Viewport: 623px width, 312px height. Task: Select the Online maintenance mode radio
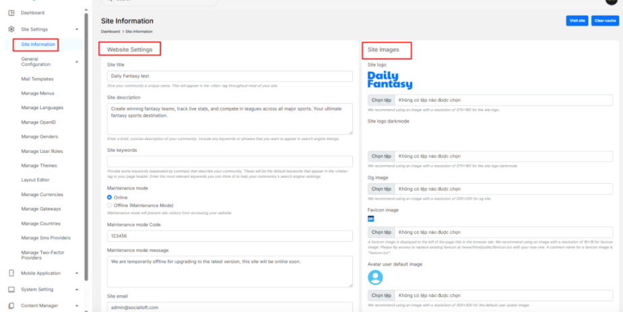[110, 197]
